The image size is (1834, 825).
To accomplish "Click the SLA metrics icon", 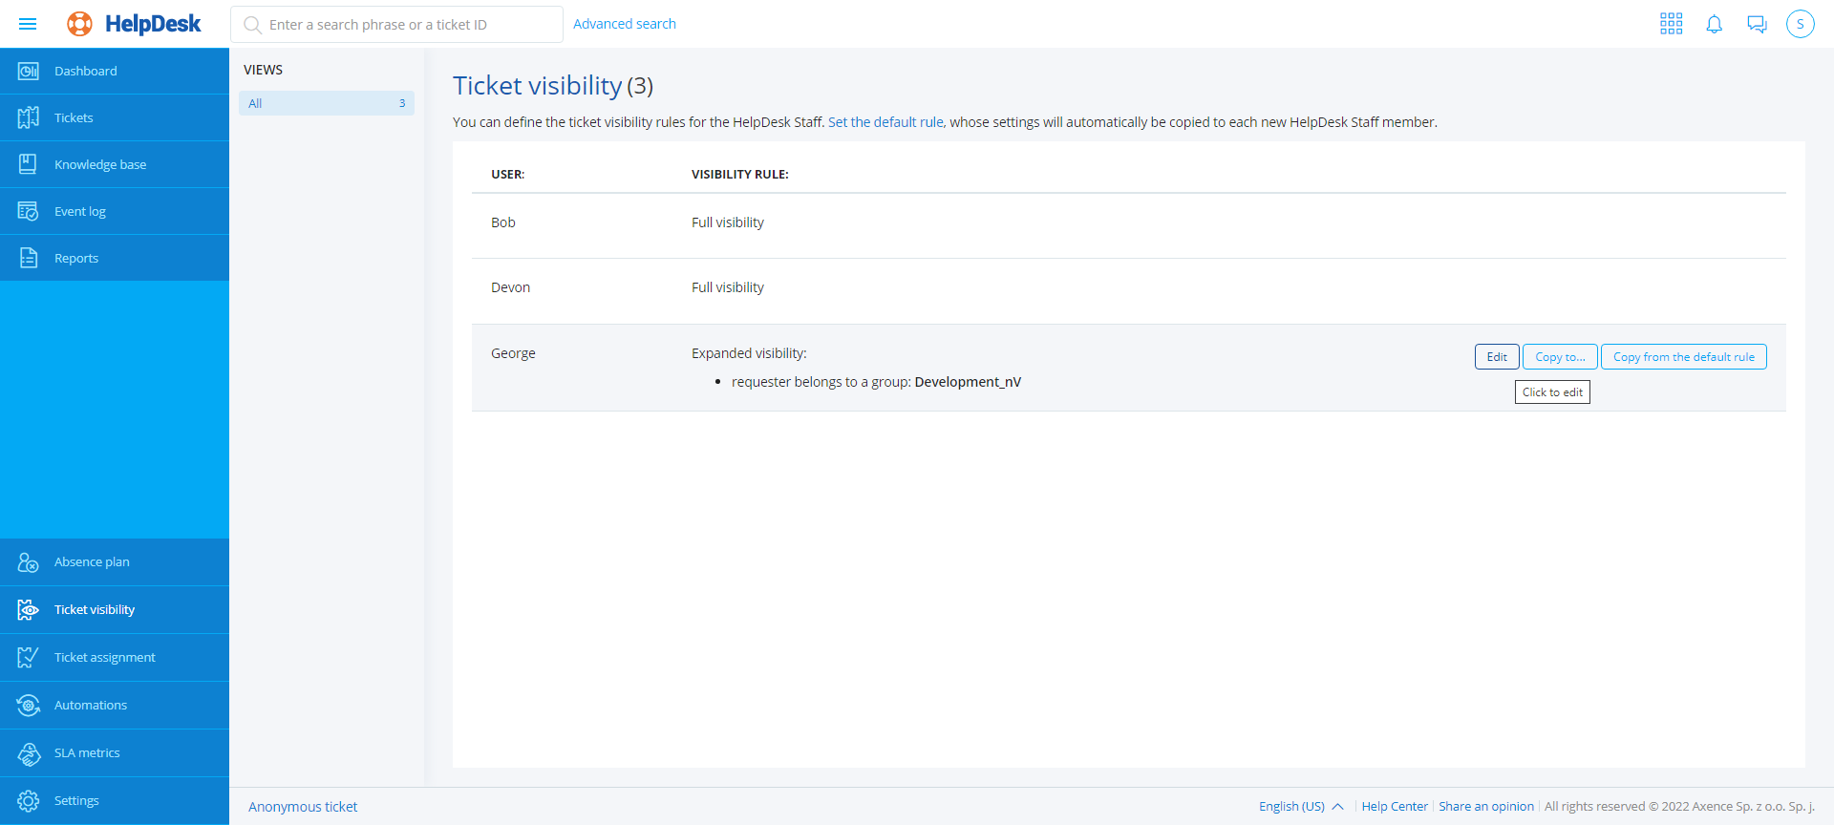I will point(29,753).
